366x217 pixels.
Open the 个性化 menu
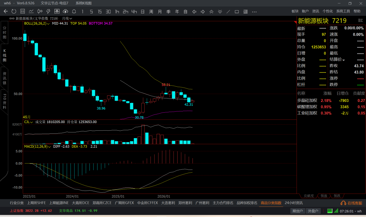[328, 11]
